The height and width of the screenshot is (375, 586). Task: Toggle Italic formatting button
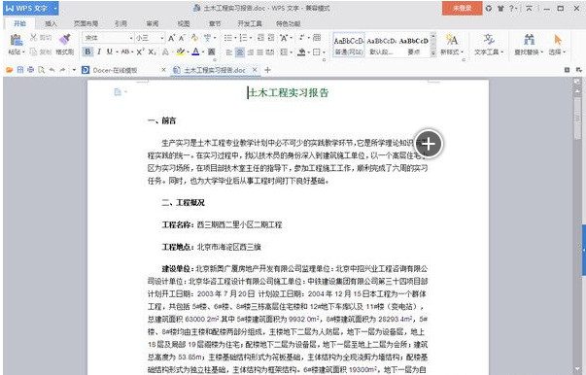[99, 51]
